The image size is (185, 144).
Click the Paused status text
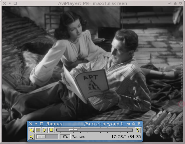coord(79,137)
